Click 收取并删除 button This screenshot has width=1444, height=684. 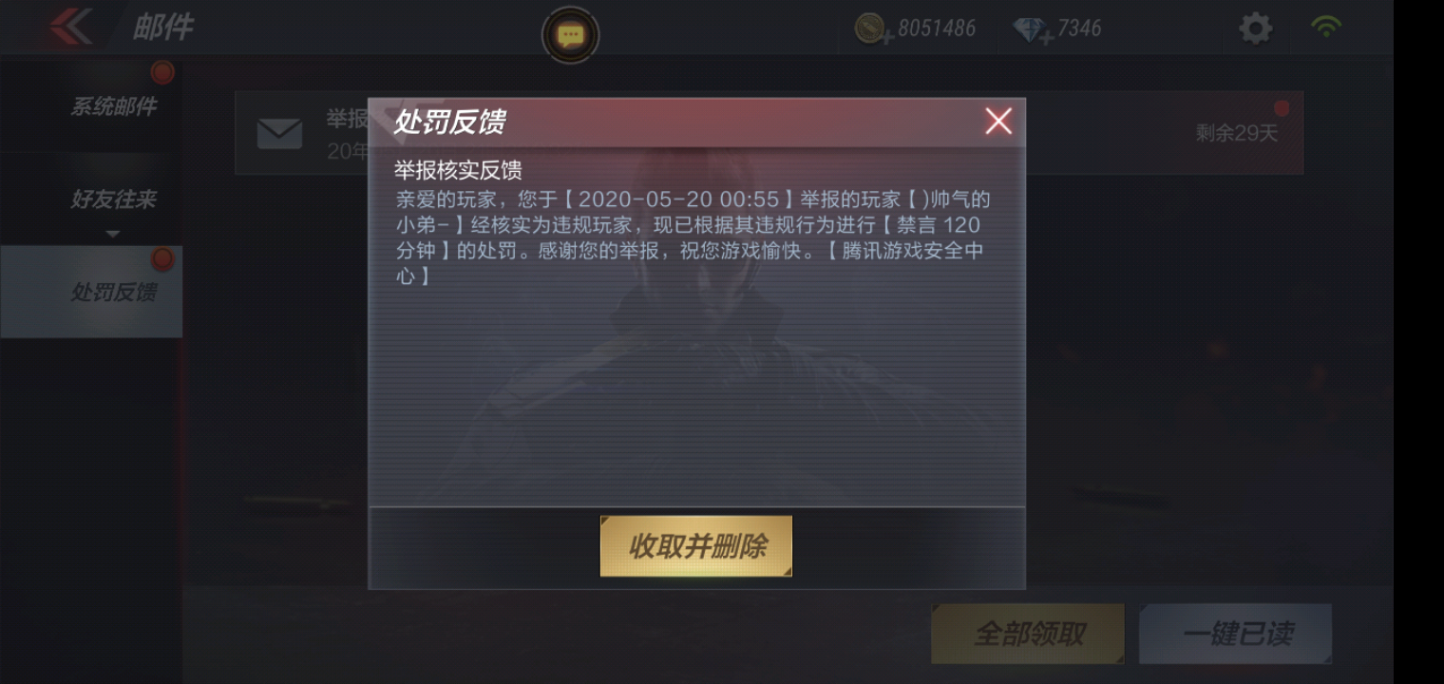(696, 546)
